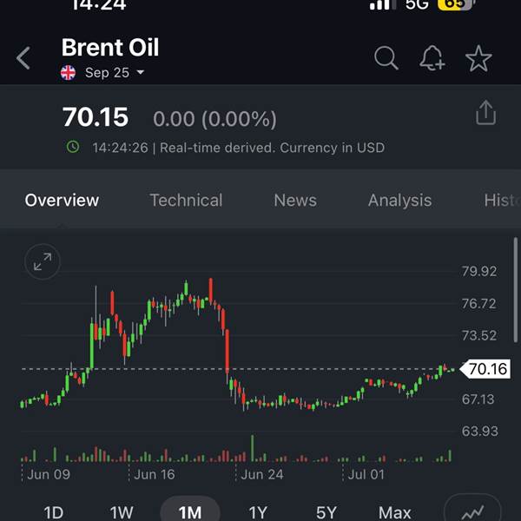The image size is (521, 521).
Task: Tap the back arrow icon
Action: 23,58
